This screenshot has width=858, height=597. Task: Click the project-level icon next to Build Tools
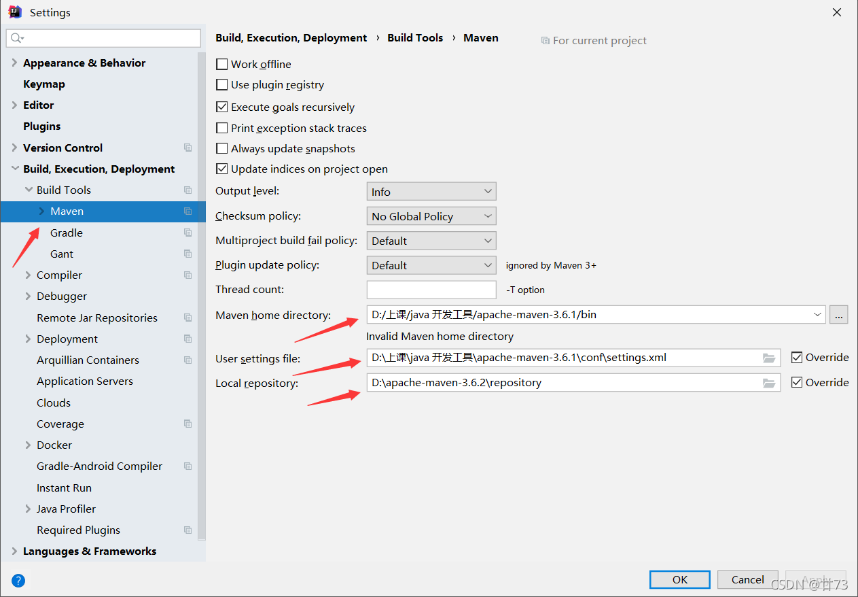click(x=188, y=190)
